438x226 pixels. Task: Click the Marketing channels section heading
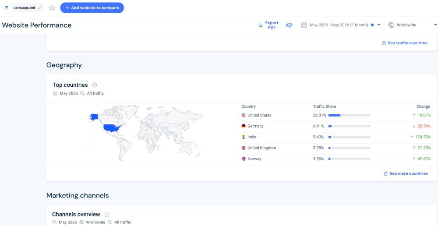[x=78, y=195]
